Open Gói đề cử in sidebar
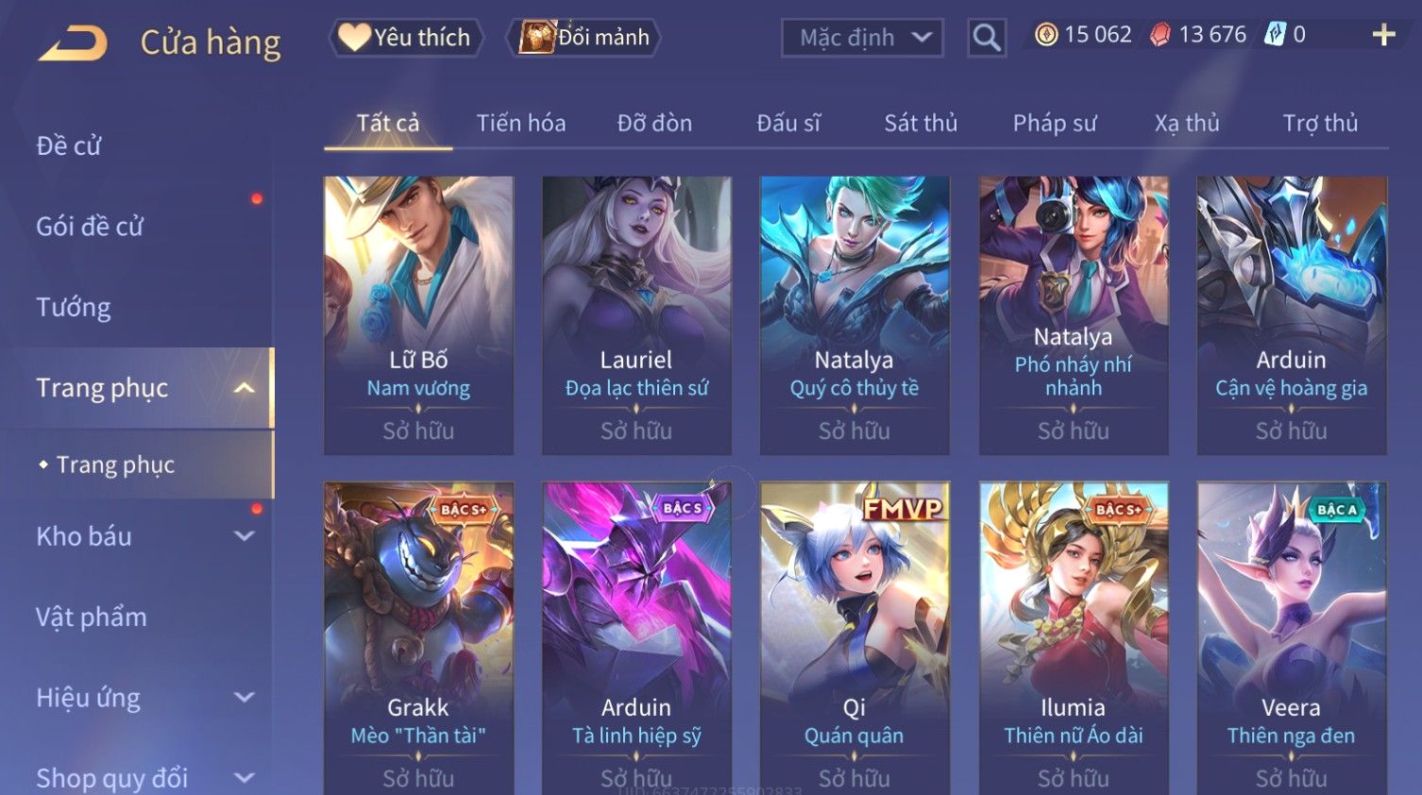Screen dimensions: 1422x795 pos(90,227)
